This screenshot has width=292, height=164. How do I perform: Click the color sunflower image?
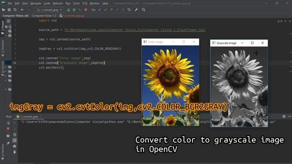(170, 86)
